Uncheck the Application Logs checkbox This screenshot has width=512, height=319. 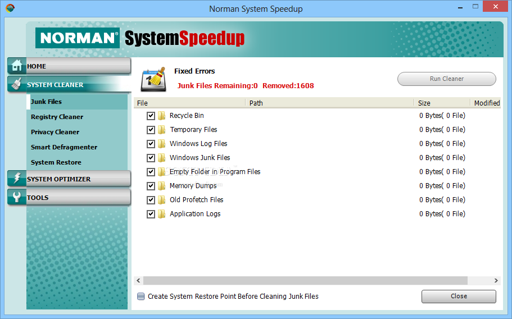click(x=151, y=214)
